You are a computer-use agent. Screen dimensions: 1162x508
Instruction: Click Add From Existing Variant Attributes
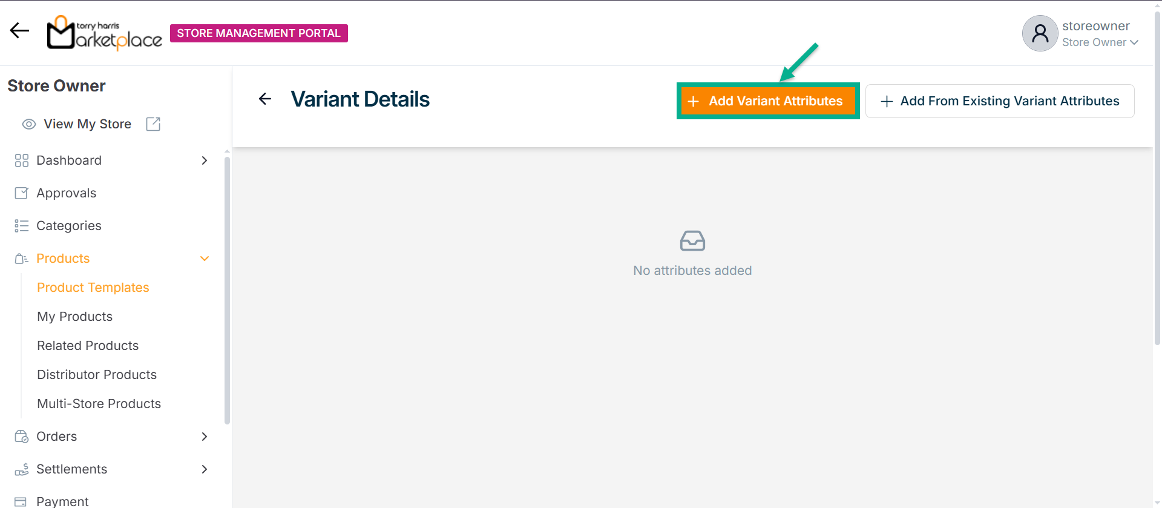click(1000, 101)
